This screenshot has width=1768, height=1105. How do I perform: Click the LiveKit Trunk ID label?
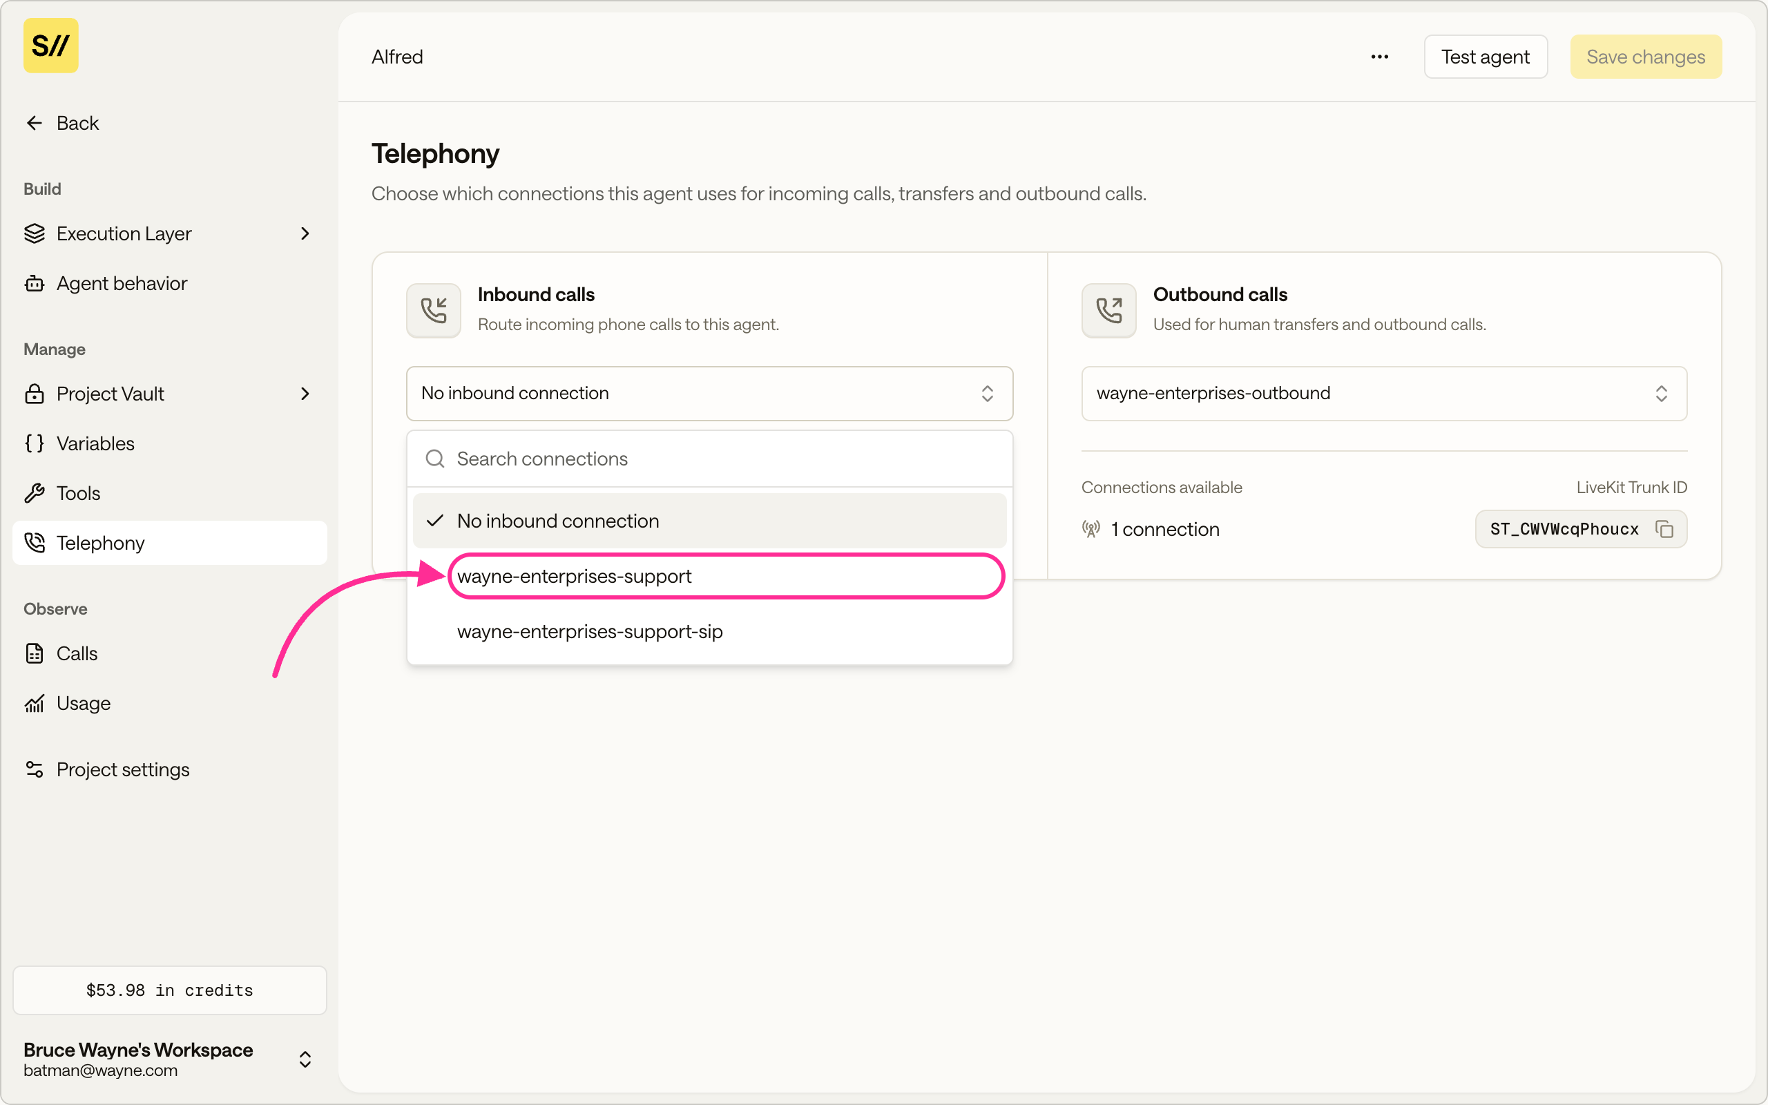tap(1631, 487)
